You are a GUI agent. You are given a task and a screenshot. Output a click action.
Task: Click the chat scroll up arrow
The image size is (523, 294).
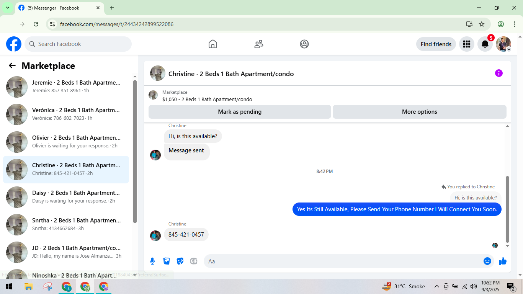(508, 126)
